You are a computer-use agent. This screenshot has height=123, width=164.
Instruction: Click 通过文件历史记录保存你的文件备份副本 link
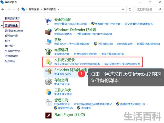coord(77,64)
